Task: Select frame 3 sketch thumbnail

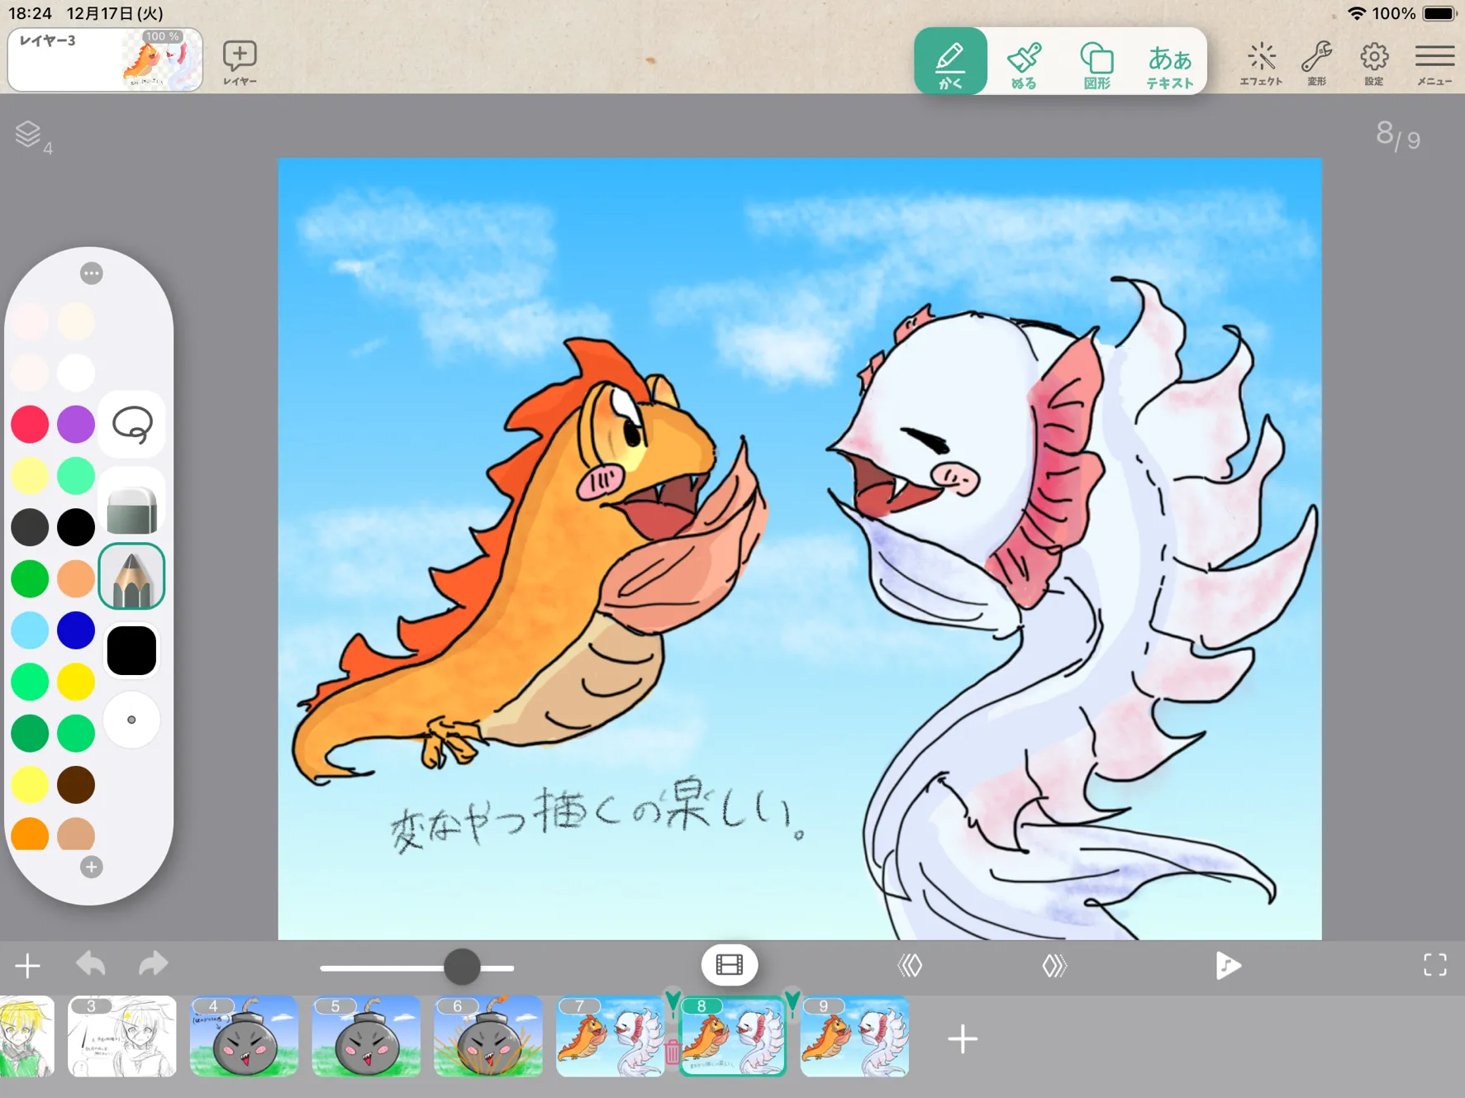Action: point(122,1036)
